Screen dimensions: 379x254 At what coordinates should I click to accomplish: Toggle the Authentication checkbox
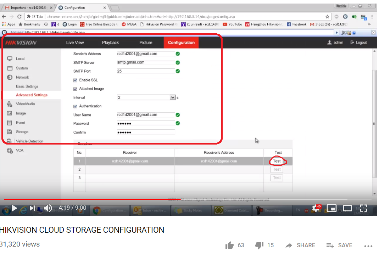(75, 106)
